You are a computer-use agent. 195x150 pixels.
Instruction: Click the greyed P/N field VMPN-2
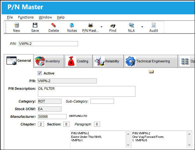click(67, 81)
